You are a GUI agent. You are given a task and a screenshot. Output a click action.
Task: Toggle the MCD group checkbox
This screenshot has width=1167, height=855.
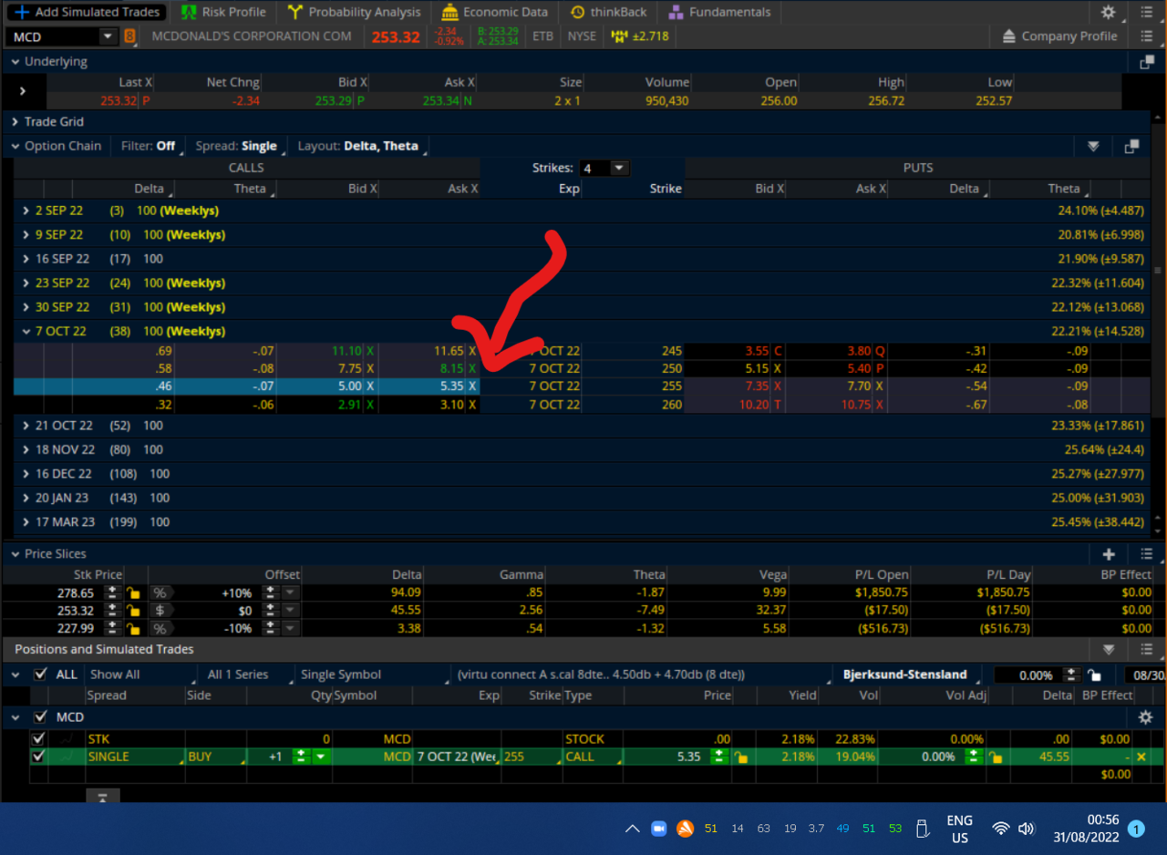pos(40,717)
